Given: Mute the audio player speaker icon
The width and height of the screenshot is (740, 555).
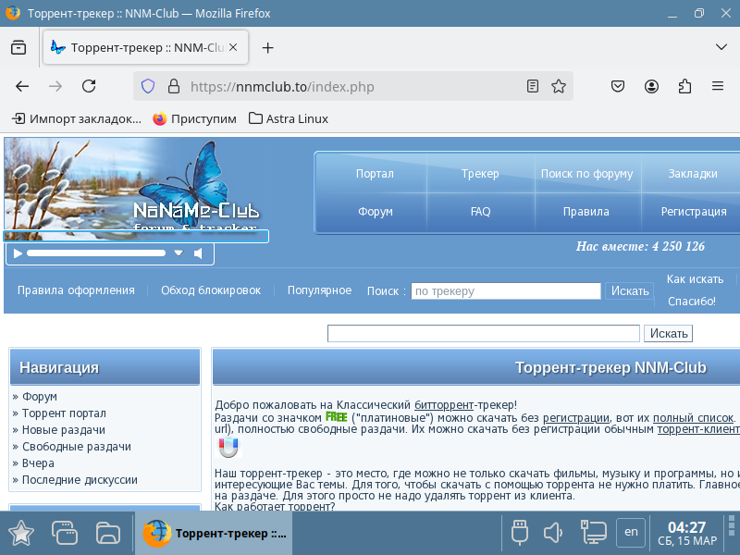Looking at the screenshot, I should 198,253.
